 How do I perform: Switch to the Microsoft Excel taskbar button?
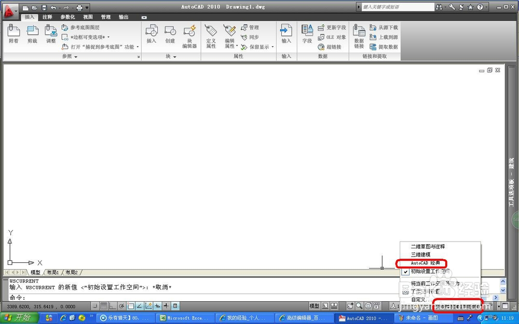(x=185, y=318)
